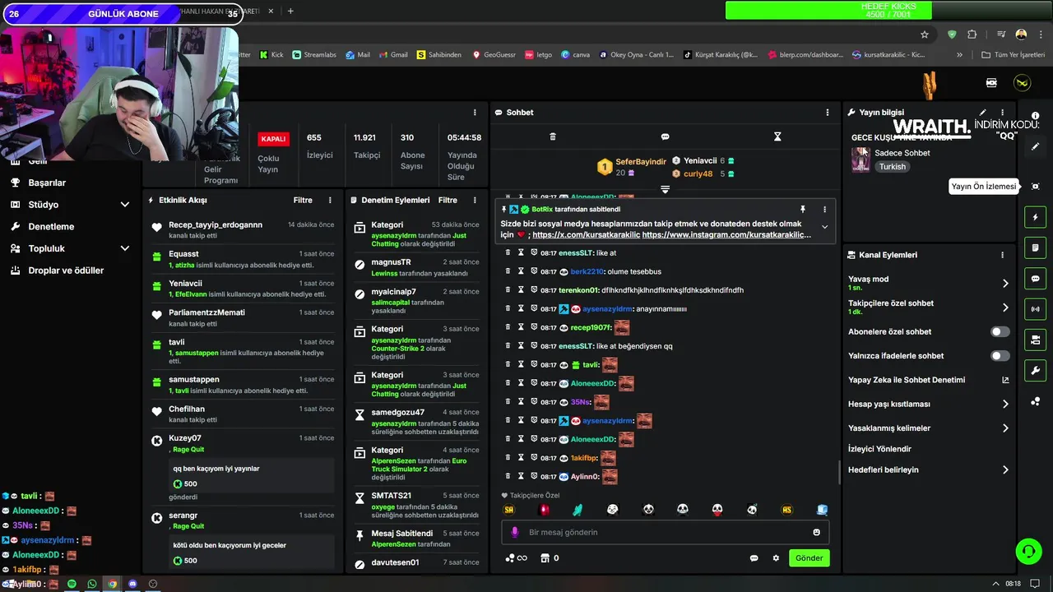Image resolution: width=1053 pixels, height=592 pixels.
Task: Open the GeoGuessr bookmark
Action: tap(494, 55)
